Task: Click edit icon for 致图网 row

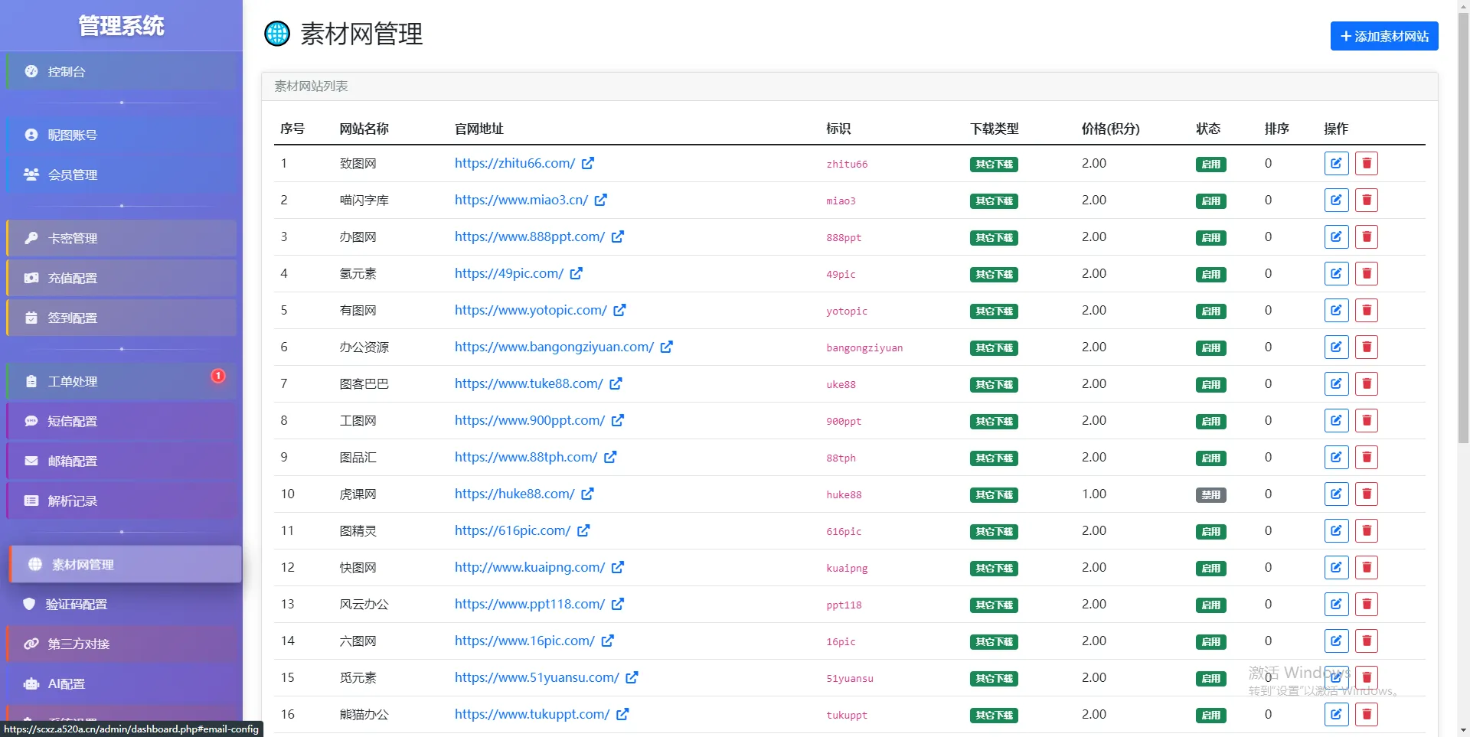Action: pyautogui.click(x=1336, y=163)
